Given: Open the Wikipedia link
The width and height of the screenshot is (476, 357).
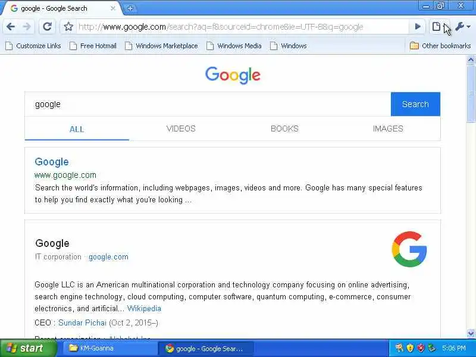Looking at the screenshot, I should pos(144,308).
